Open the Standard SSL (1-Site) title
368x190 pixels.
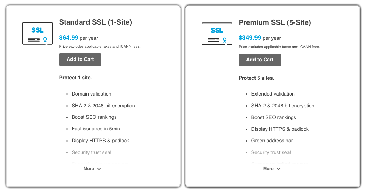pyautogui.click(x=95, y=22)
